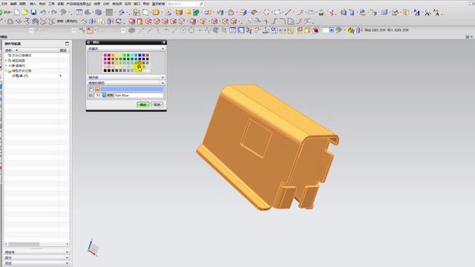Click the Save disk icon
The height and width of the screenshot is (267, 475).
[33, 13]
